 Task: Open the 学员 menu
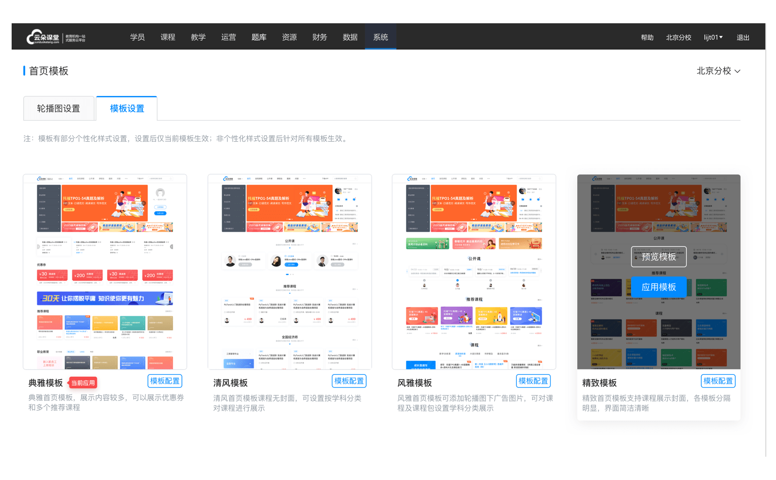pyautogui.click(x=137, y=37)
